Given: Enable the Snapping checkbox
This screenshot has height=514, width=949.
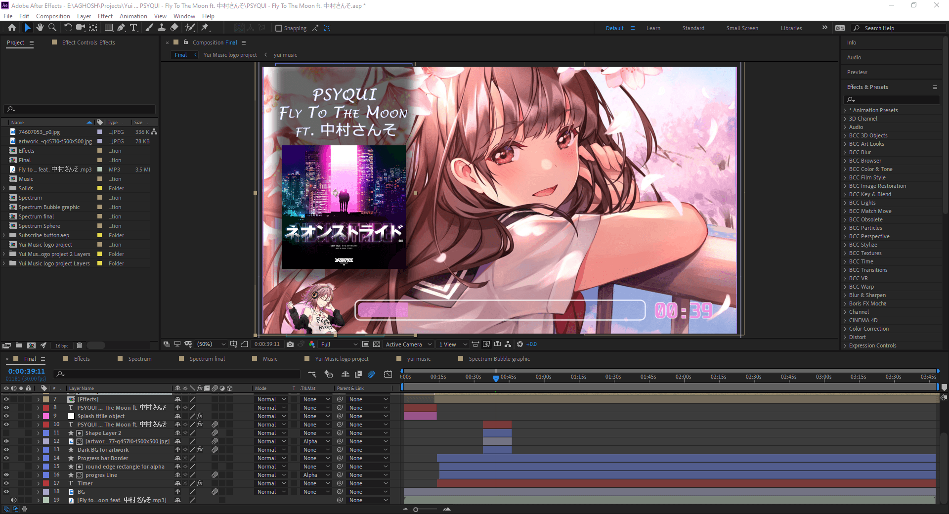Looking at the screenshot, I should [279, 28].
